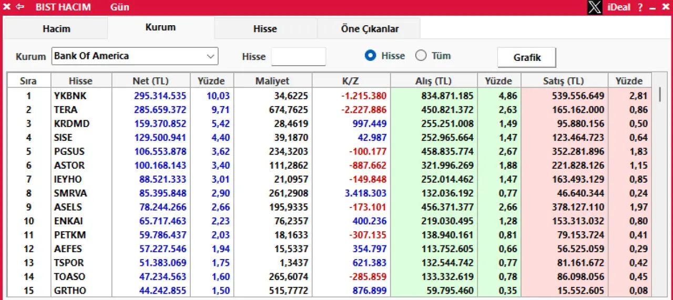Click the back arrow icon in title bar
The width and height of the screenshot is (673, 300).
(20, 7)
